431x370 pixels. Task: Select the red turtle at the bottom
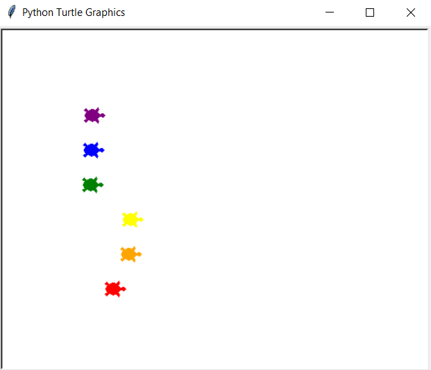click(x=113, y=289)
